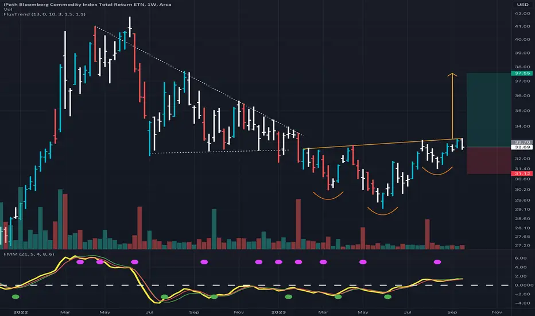The width and height of the screenshot is (535, 316).
Task: Click the 32.00 price axis label
Action: (522, 159)
